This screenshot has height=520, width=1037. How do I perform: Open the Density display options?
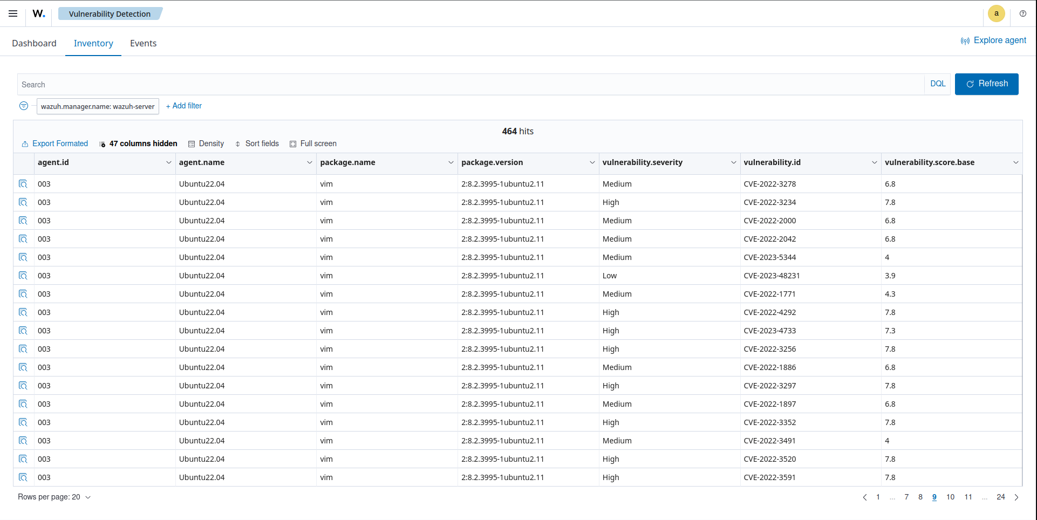[206, 143]
